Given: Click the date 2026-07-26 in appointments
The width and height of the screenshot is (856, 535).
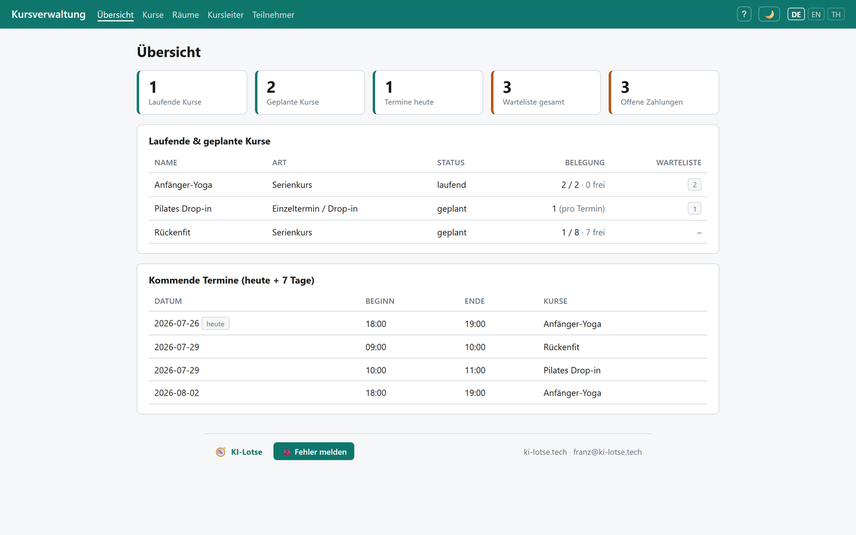Looking at the screenshot, I should (x=177, y=323).
